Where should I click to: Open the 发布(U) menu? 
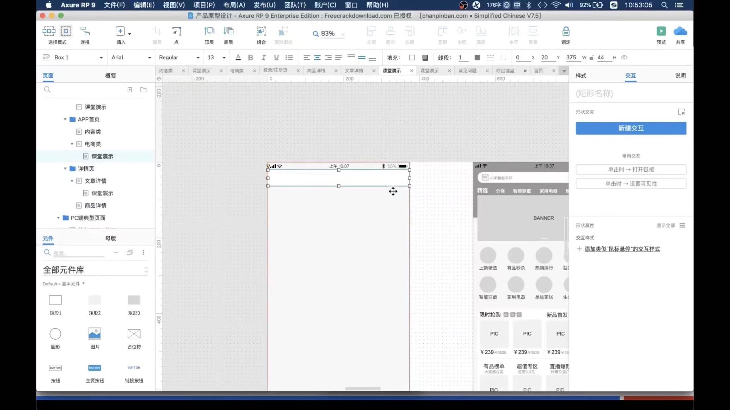[x=264, y=5]
